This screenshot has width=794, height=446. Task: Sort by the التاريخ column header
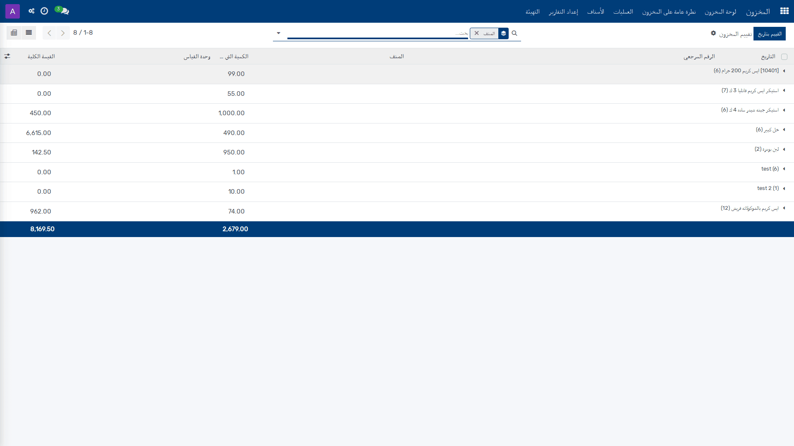tap(768, 57)
